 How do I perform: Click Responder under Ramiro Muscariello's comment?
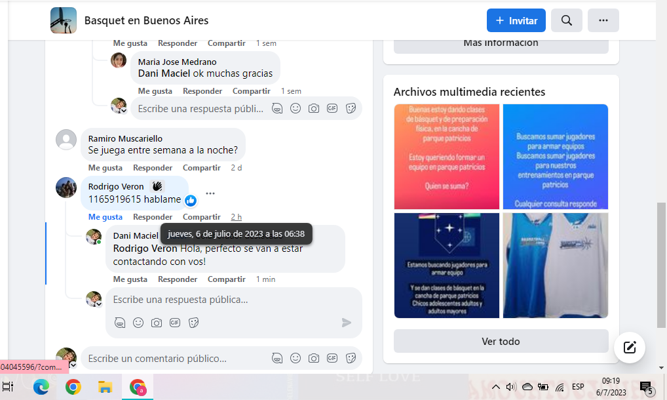pos(153,168)
